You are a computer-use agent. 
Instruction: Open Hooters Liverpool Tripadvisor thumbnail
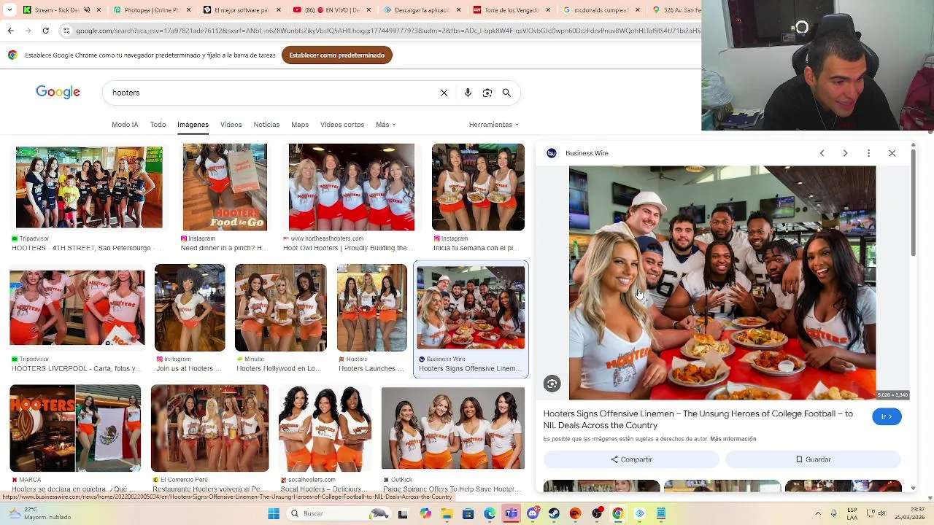pos(77,308)
